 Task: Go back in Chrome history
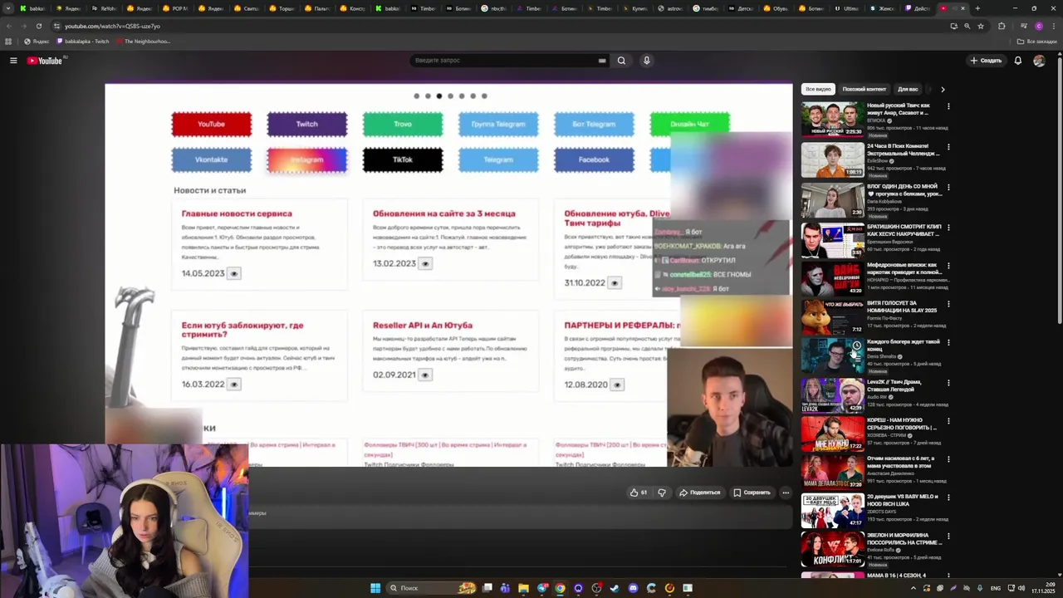coord(8,26)
